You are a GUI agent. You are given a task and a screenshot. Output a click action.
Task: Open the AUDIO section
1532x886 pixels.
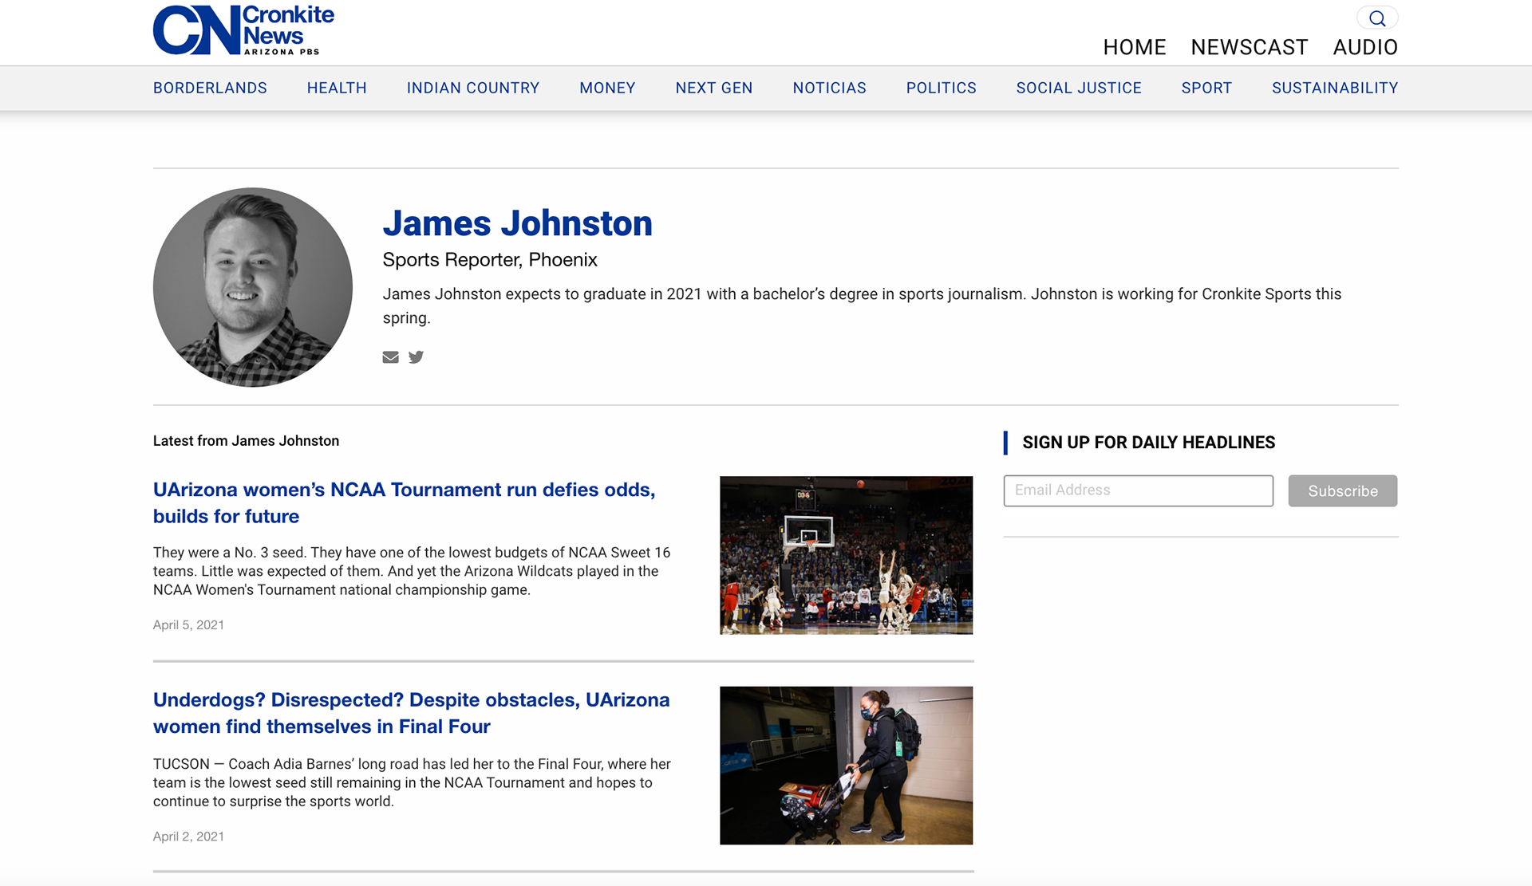(1364, 47)
